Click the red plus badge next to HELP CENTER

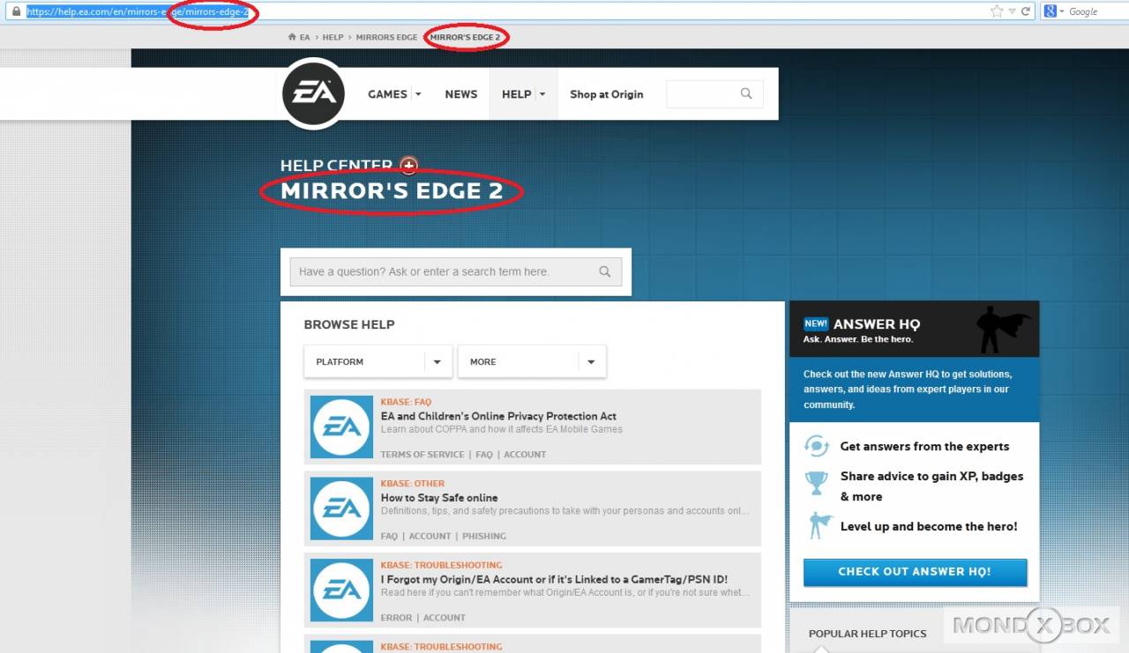408,165
